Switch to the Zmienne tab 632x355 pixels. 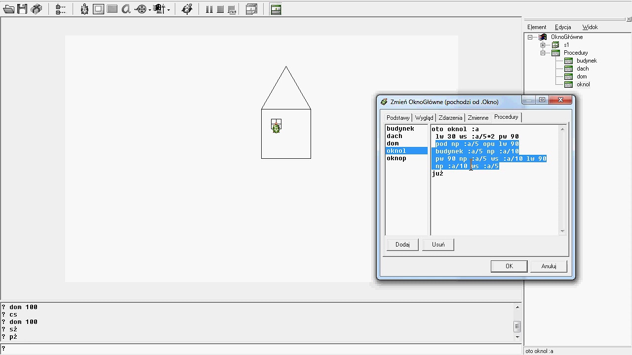[478, 118]
